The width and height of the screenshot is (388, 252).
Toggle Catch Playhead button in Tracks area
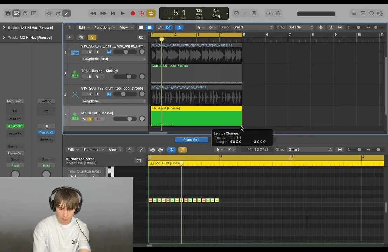(179, 27)
